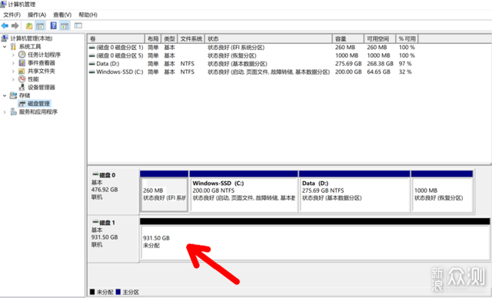The image size is (492, 298).
Task: Expand the Event Viewer (事件查看器) node
Action: click(13, 63)
